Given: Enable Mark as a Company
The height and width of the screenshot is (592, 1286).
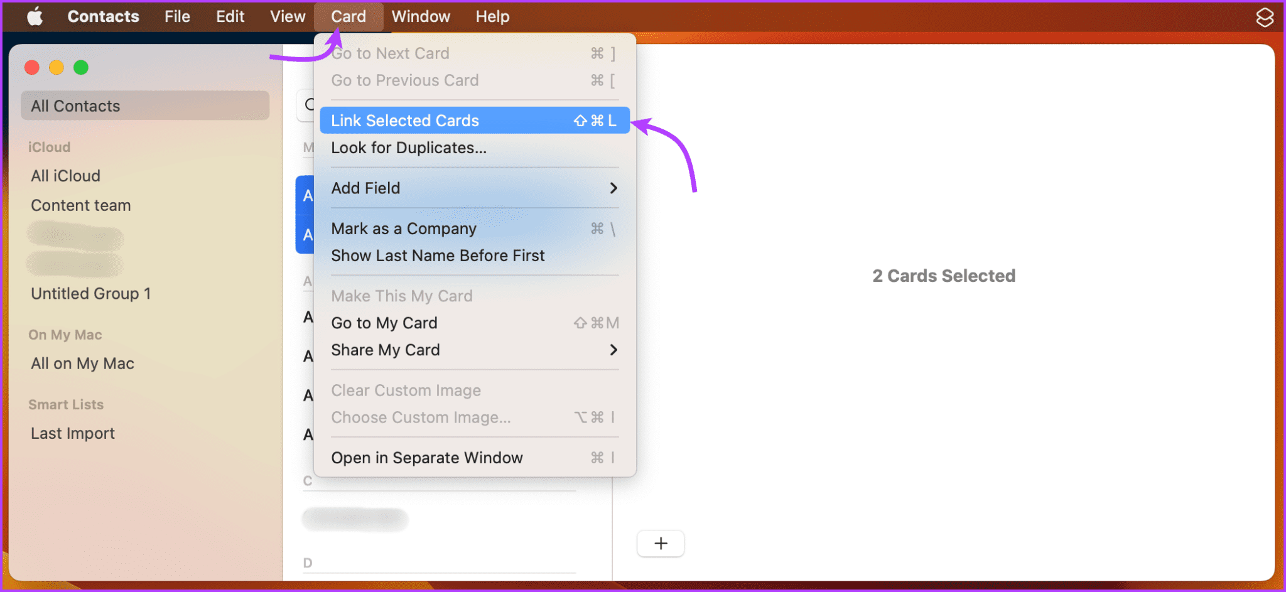Looking at the screenshot, I should pyautogui.click(x=403, y=228).
